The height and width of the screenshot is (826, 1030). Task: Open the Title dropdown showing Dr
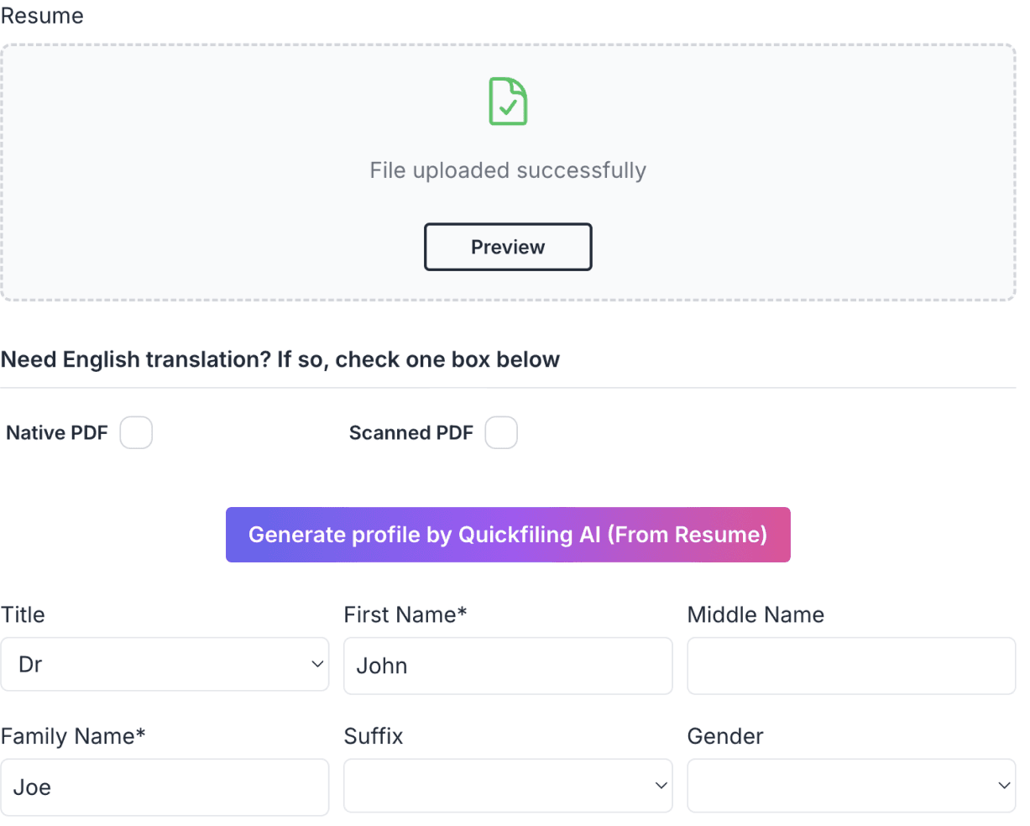165,664
